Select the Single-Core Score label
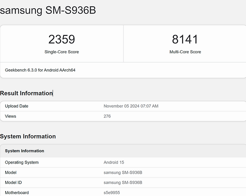 [62, 52]
